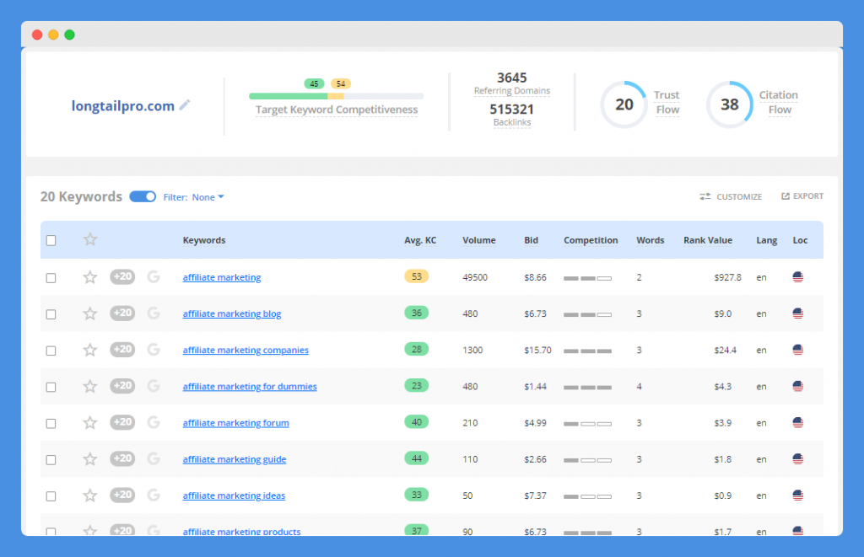Open Google search for affiliate marketing for dummies
The width and height of the screenshot is (864, 557).
(x=154, y=385)
